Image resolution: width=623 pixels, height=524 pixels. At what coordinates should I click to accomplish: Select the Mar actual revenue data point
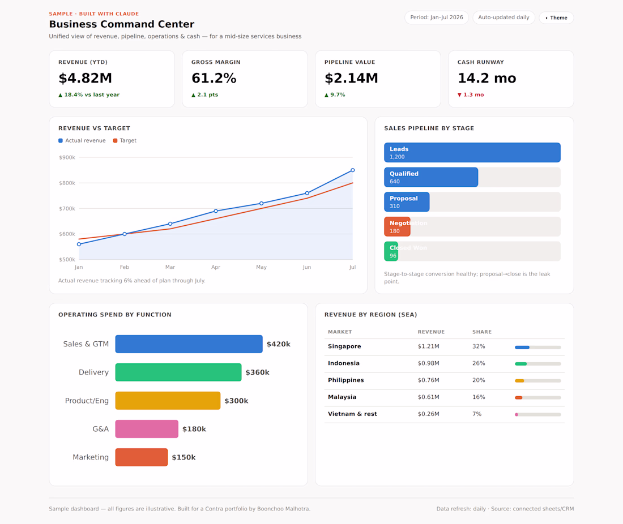click(170, 224)
